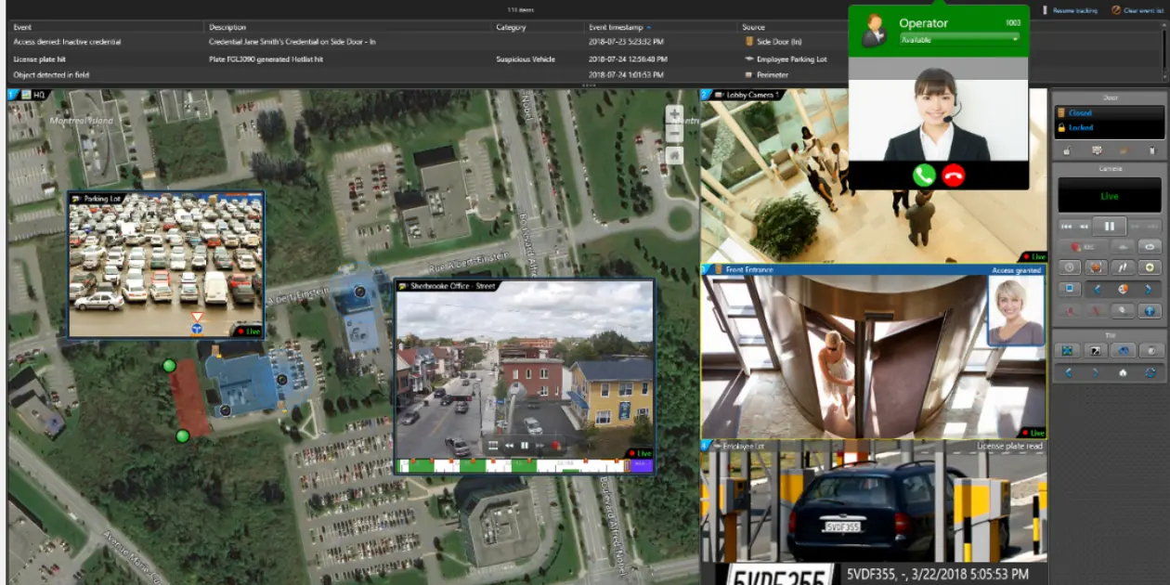Click right blue arrow in Camera widget
This screenshot has width=1170, height=585.
(x=1149, y=289)
